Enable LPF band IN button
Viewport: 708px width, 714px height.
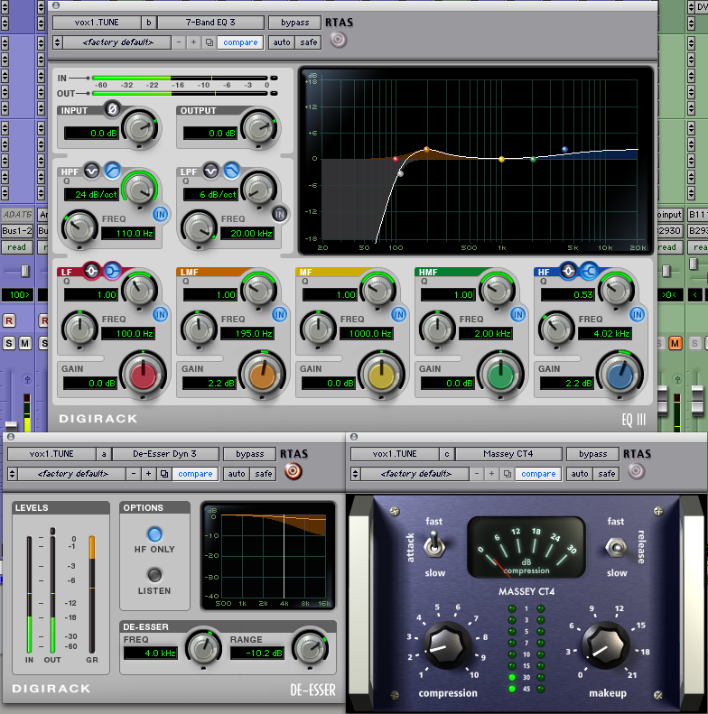280,214
